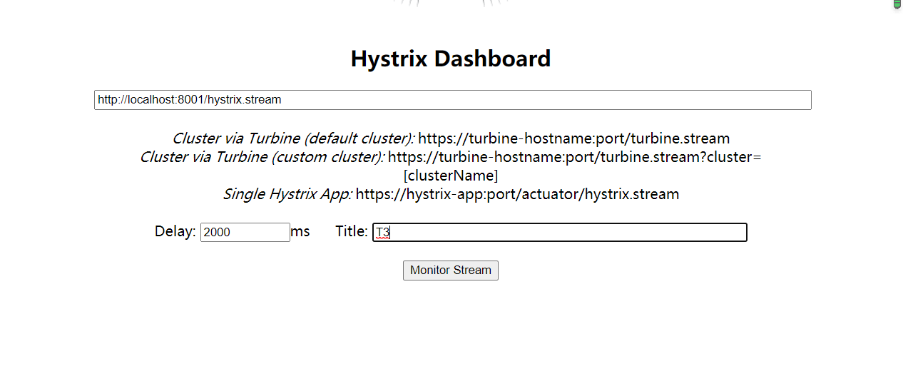The width and height of the screenshot is (903, 369).
Task: Focus the Delay milliseconds input box
Action: (x=245, y=233)
